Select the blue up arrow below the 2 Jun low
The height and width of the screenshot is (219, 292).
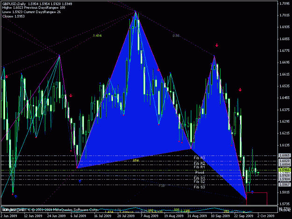point(15,196)
